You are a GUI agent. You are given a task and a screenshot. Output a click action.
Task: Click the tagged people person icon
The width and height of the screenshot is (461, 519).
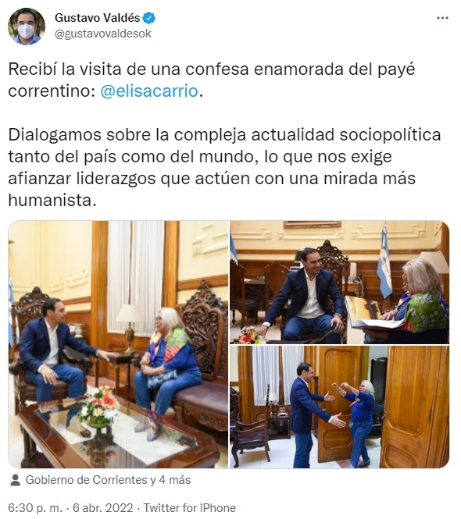click(16, 480)
